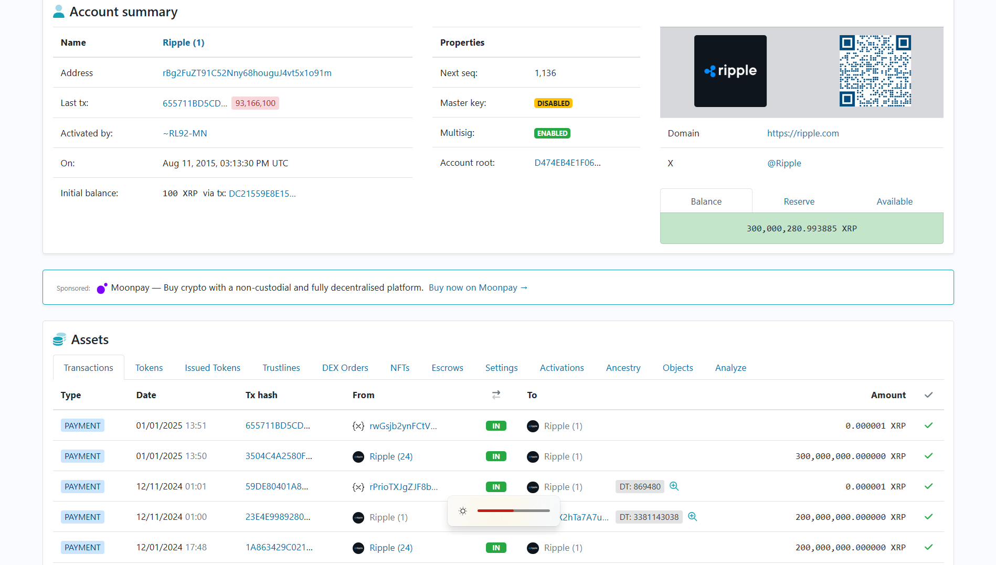Open the @Ripple X profile link

point(785,163)
